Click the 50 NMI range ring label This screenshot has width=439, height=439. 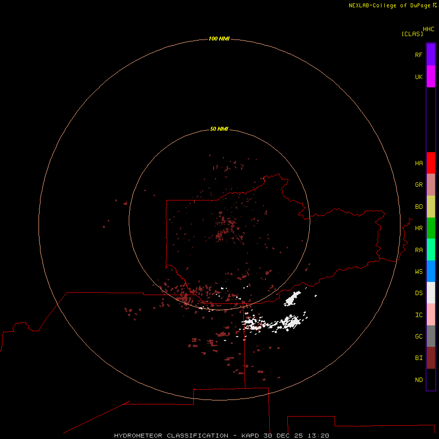[219, 129]
